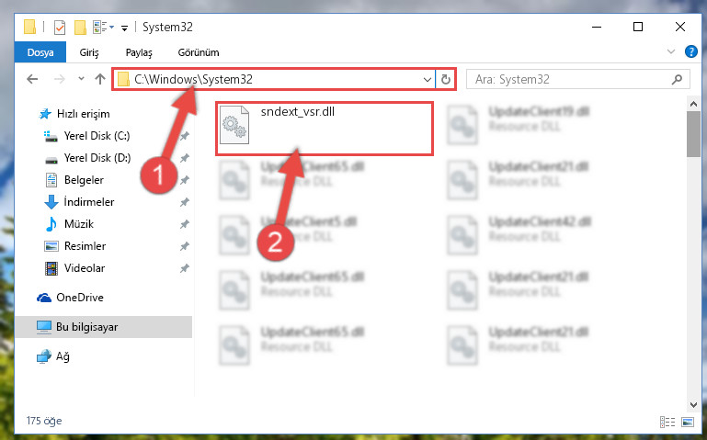The width and height of the screenshot is (707, 440).
Task: Open address bar history dropdown
Action: (427, 80)
